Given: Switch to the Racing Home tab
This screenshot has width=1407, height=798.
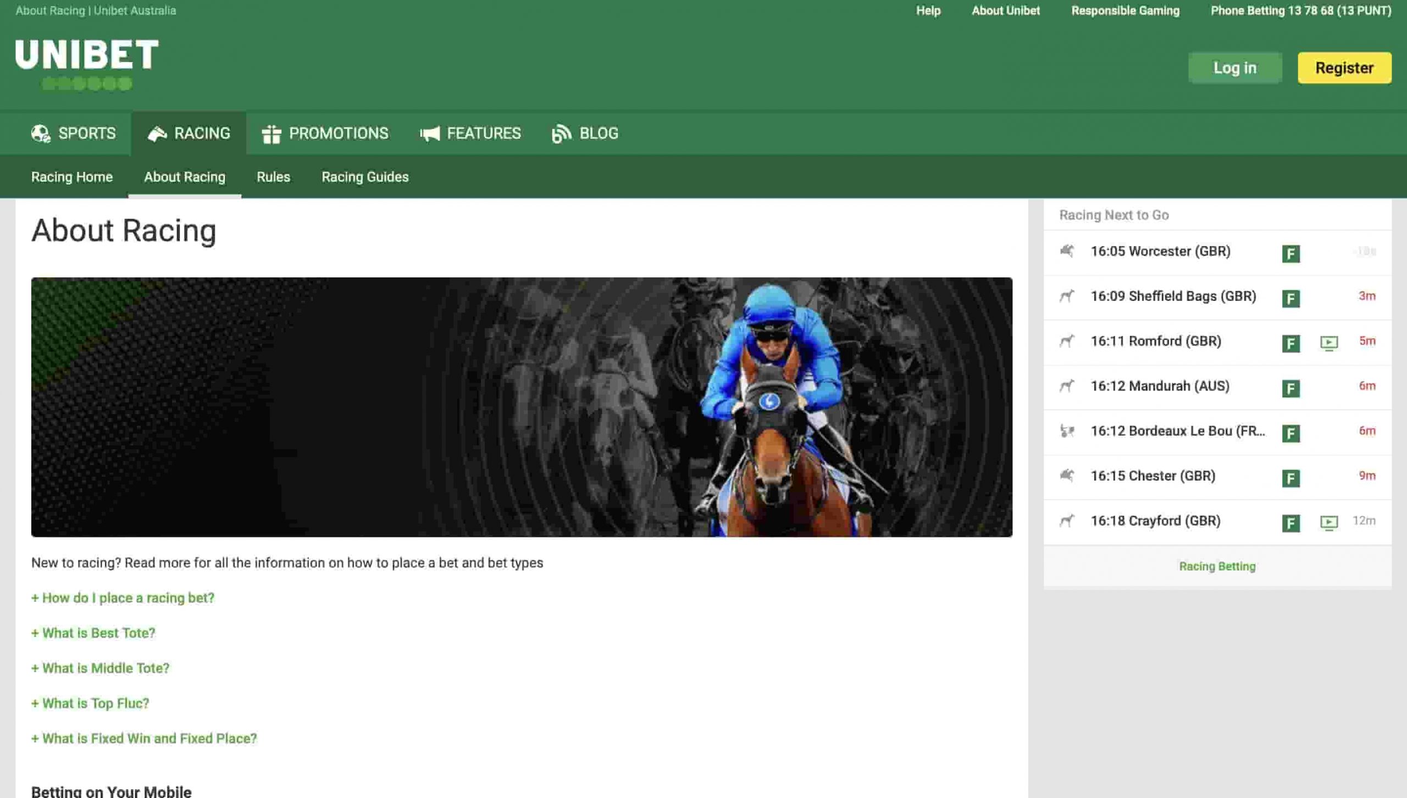Looking at the screenshot, I should click(72, 177).
